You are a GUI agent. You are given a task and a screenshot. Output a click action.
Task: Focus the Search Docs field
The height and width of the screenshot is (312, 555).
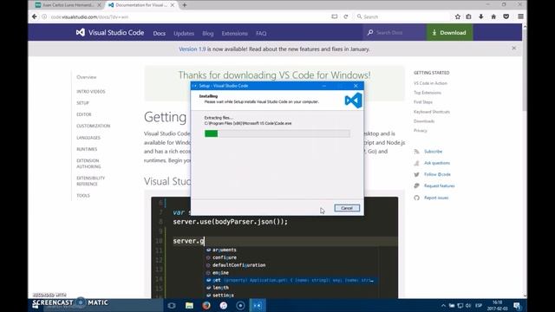click(x=394, y=33)
